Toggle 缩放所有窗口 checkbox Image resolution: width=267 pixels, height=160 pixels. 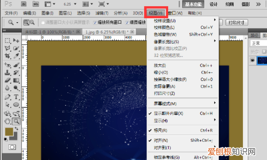pyautogui.click(x=95, y=23)
